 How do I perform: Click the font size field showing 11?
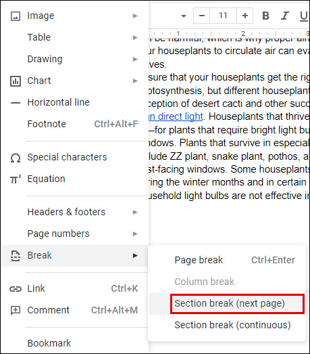click(223, 16)
